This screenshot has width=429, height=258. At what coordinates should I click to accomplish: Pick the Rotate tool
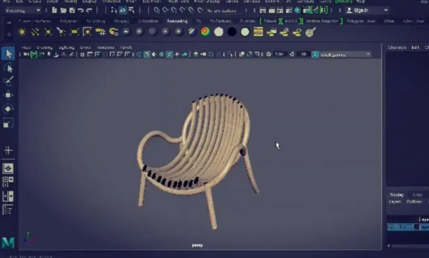point(9,109)
